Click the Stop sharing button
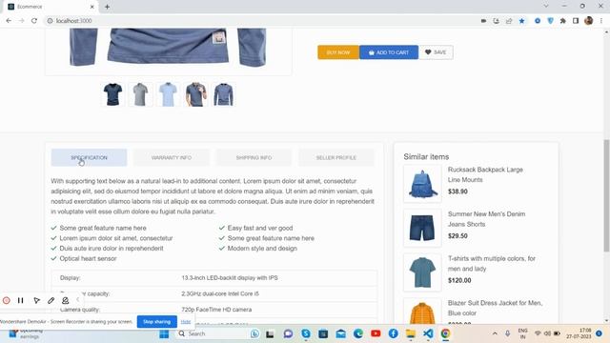The image size is (610, 343). pyautogui.click(x=156, y=322)
